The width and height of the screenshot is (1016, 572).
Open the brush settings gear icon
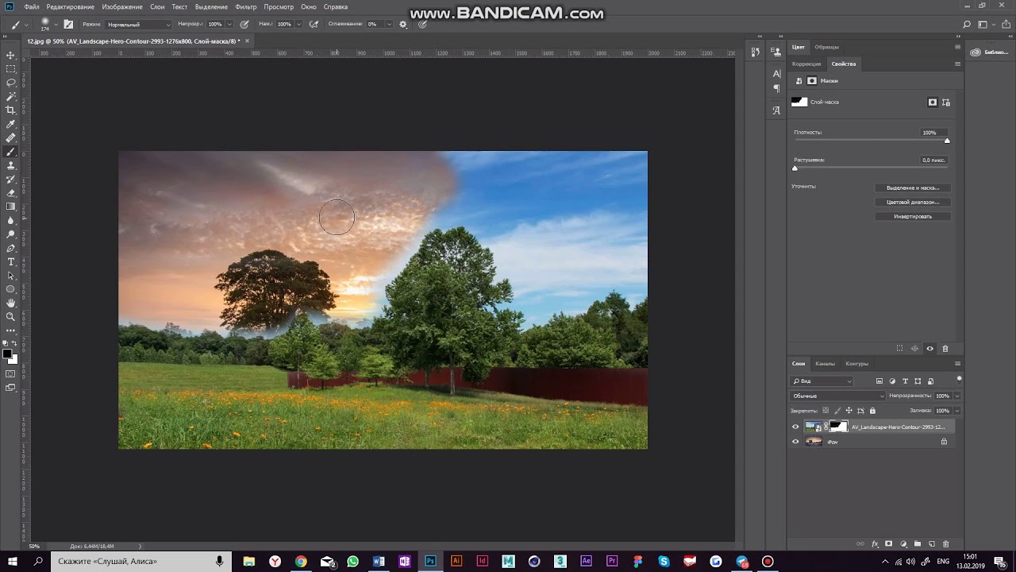click(x=402, y=25)
